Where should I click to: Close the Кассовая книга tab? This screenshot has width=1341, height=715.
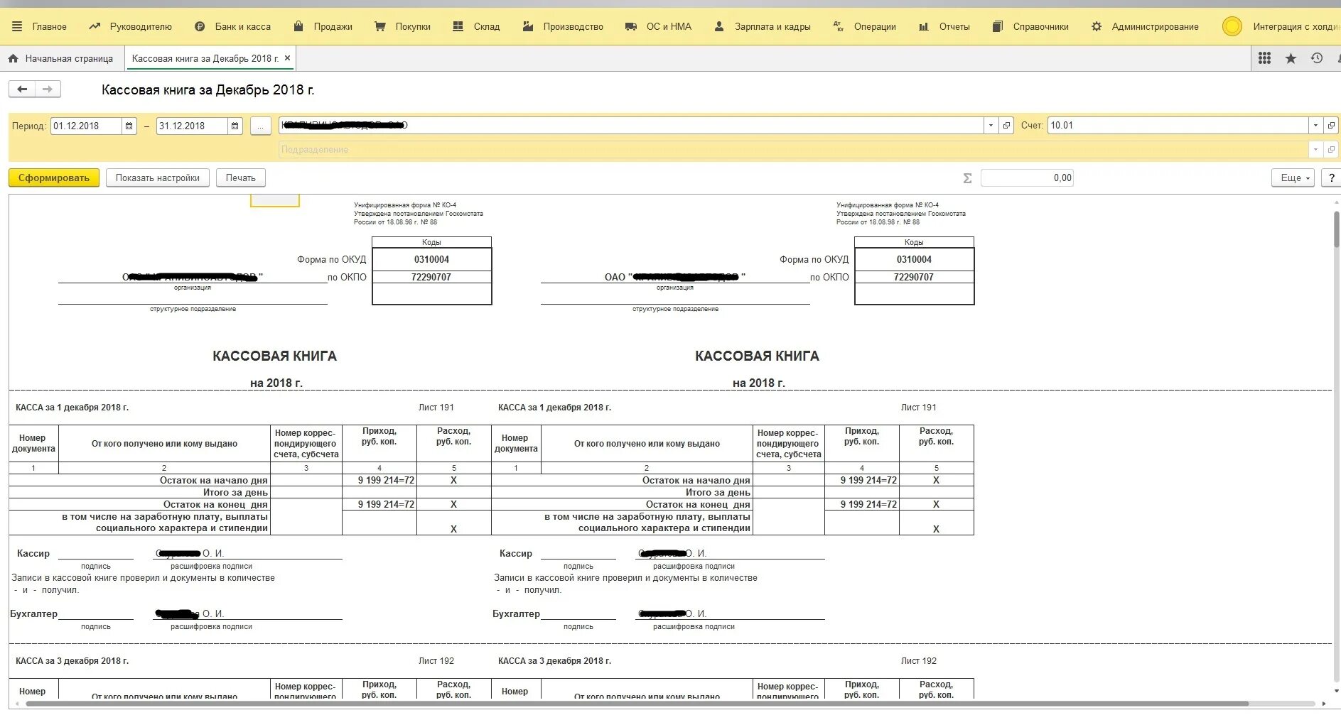click(x=287, y=58)
